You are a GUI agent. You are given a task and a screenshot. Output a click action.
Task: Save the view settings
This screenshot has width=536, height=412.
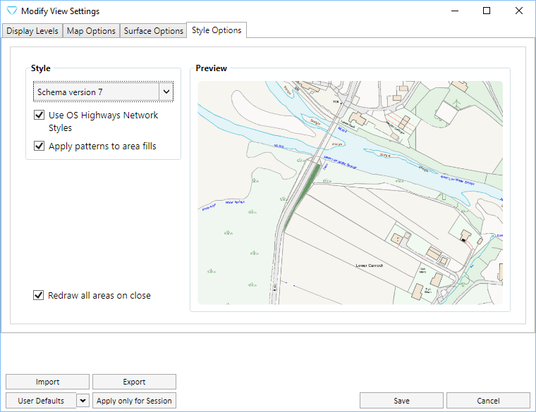[401, 401]
